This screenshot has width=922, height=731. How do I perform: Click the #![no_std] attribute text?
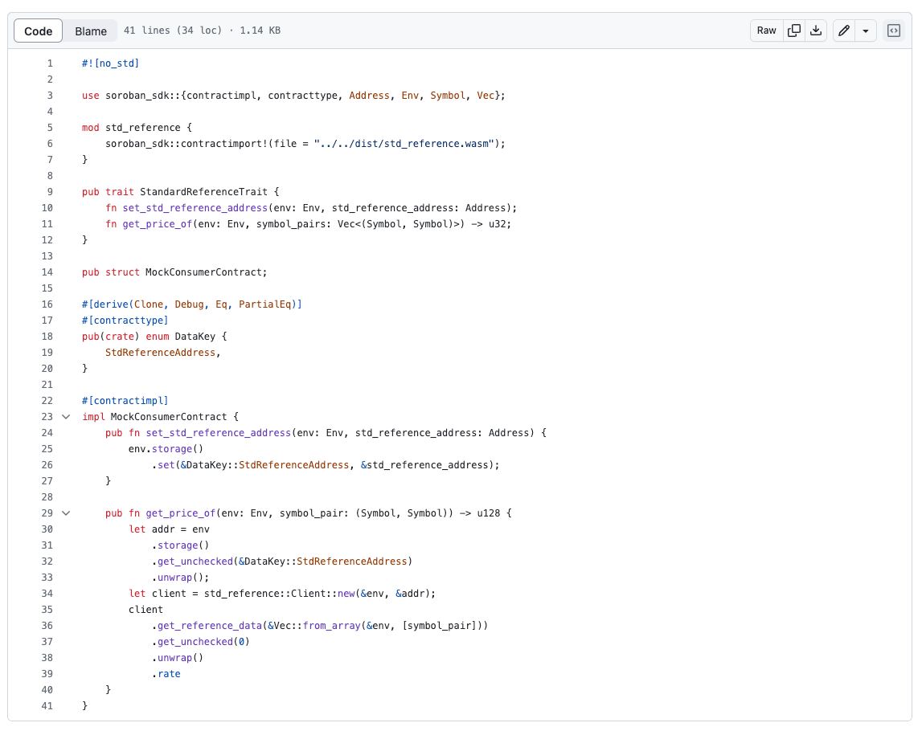pyautogui.click(x=111, y=63)
